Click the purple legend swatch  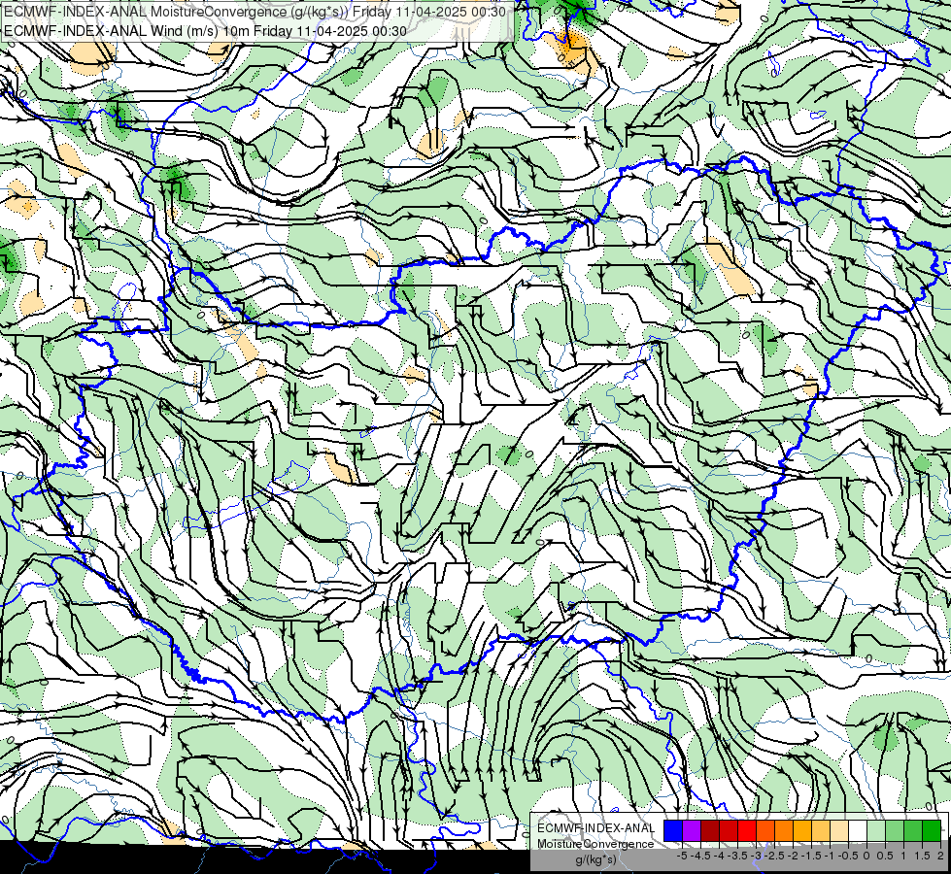(692, 830)
